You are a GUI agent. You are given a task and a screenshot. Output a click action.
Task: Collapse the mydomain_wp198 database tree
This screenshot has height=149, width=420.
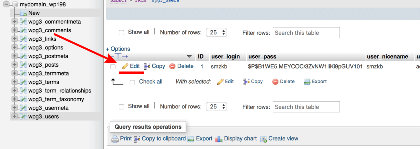[x=6, y=4]
